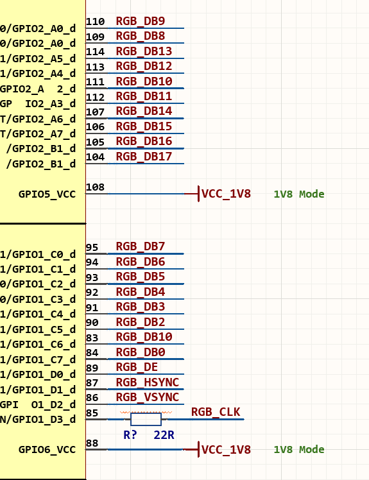Select the upper 1V8 Mode note

pyautogui.click(x=299, y=194)
